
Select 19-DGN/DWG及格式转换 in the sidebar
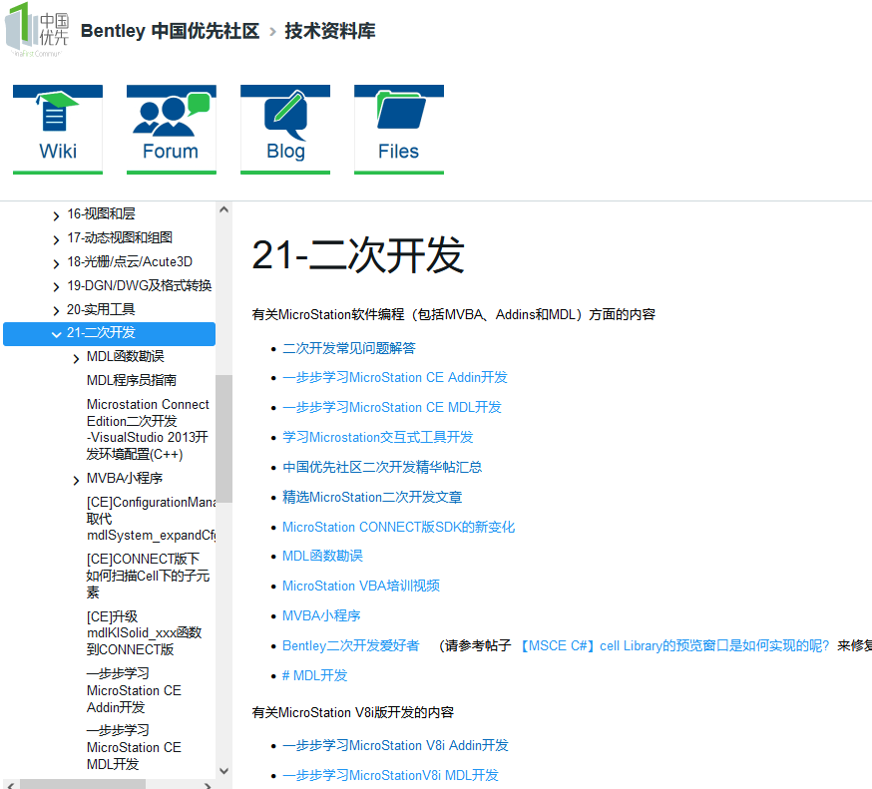pyautogui.click(x=139, y=286)
